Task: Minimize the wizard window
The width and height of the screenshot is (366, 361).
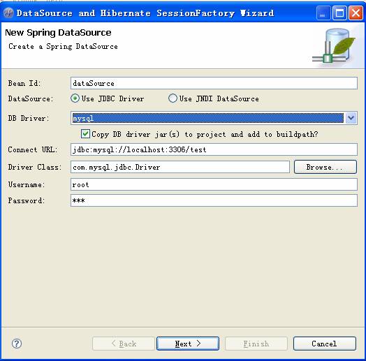Action: click(323, 13)
